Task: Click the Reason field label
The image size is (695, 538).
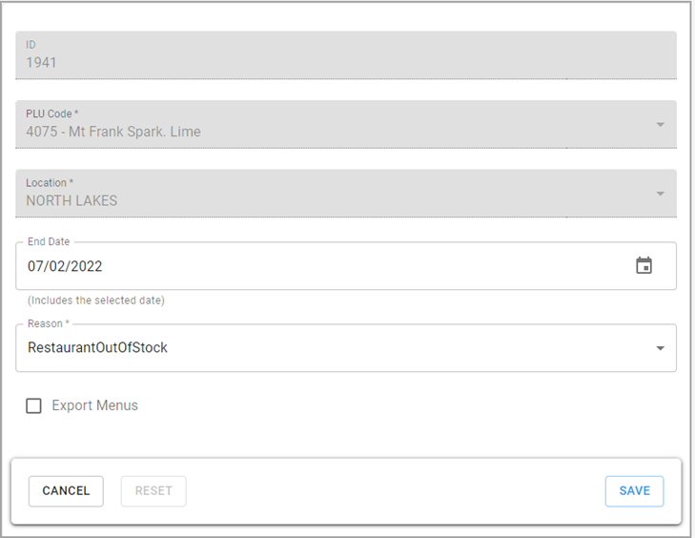Action: pos(49,323)
